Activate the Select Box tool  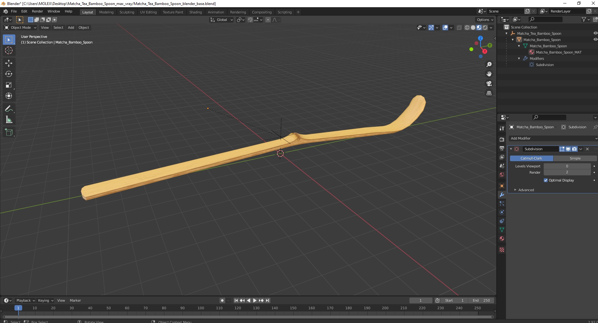pos(9,40)
